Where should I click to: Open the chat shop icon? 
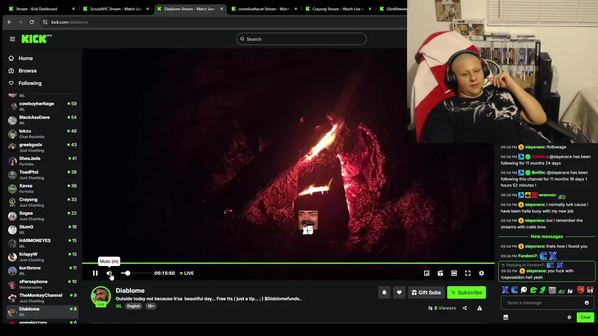505,317
